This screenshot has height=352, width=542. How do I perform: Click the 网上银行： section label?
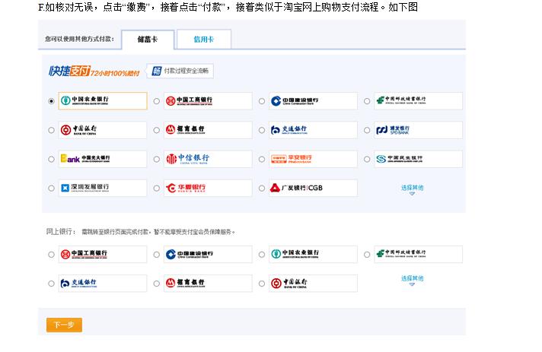pyautogui.click(x=60, y=232)
